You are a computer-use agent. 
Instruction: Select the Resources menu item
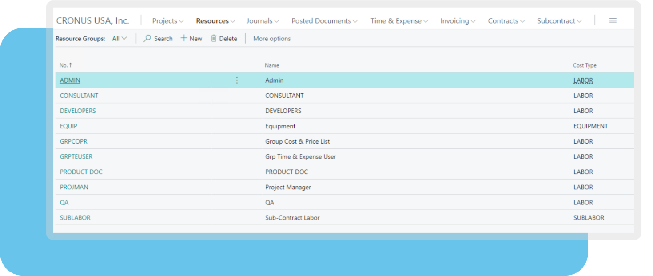(213, 20)
